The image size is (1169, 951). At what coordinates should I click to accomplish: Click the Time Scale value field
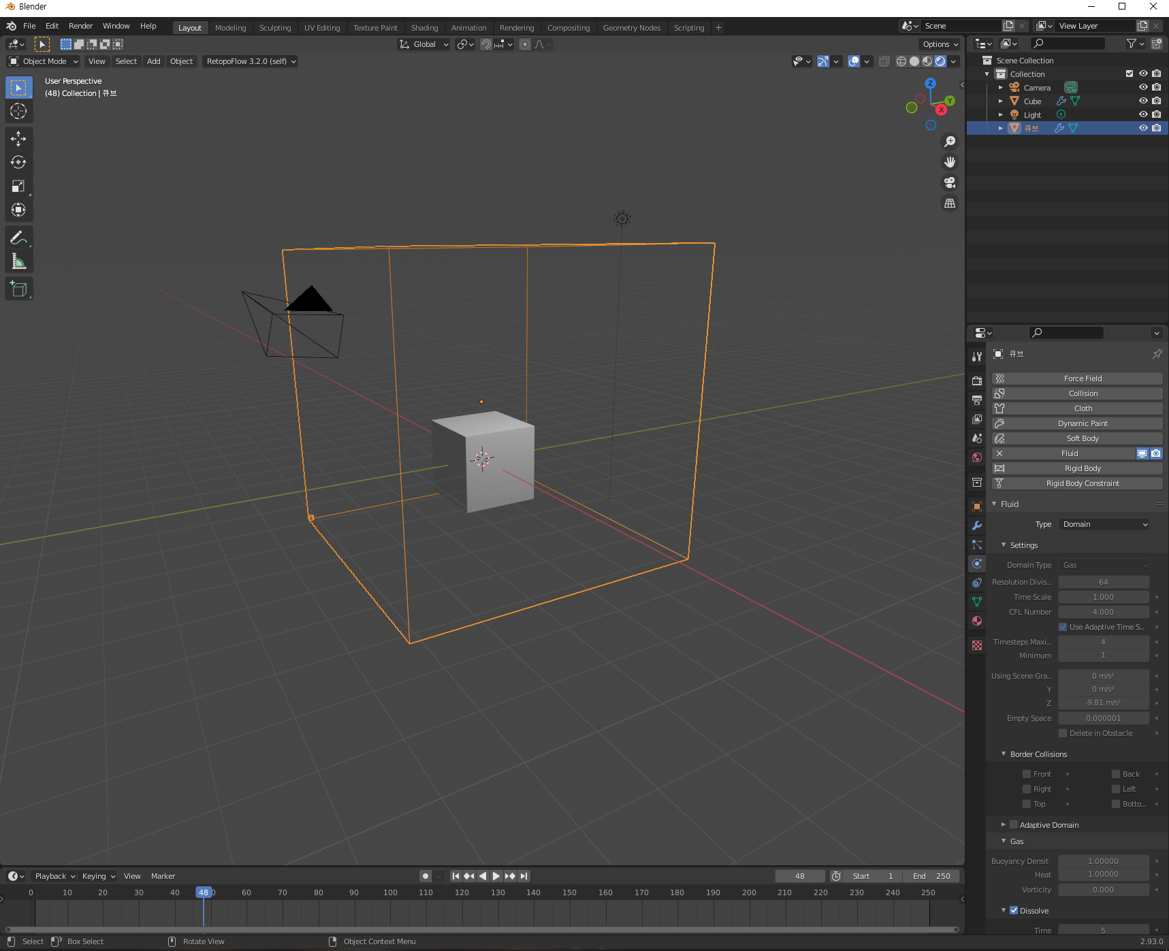tap(1104, 597)
